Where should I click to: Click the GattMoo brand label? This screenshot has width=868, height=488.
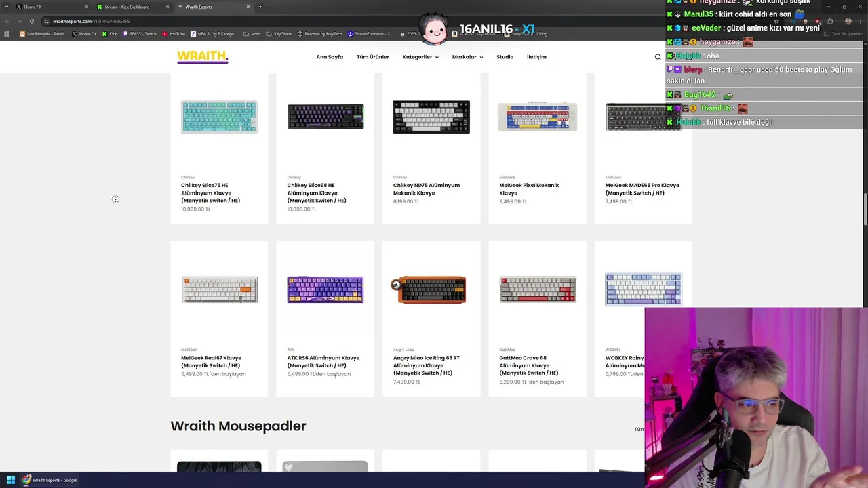coord(507,350)
